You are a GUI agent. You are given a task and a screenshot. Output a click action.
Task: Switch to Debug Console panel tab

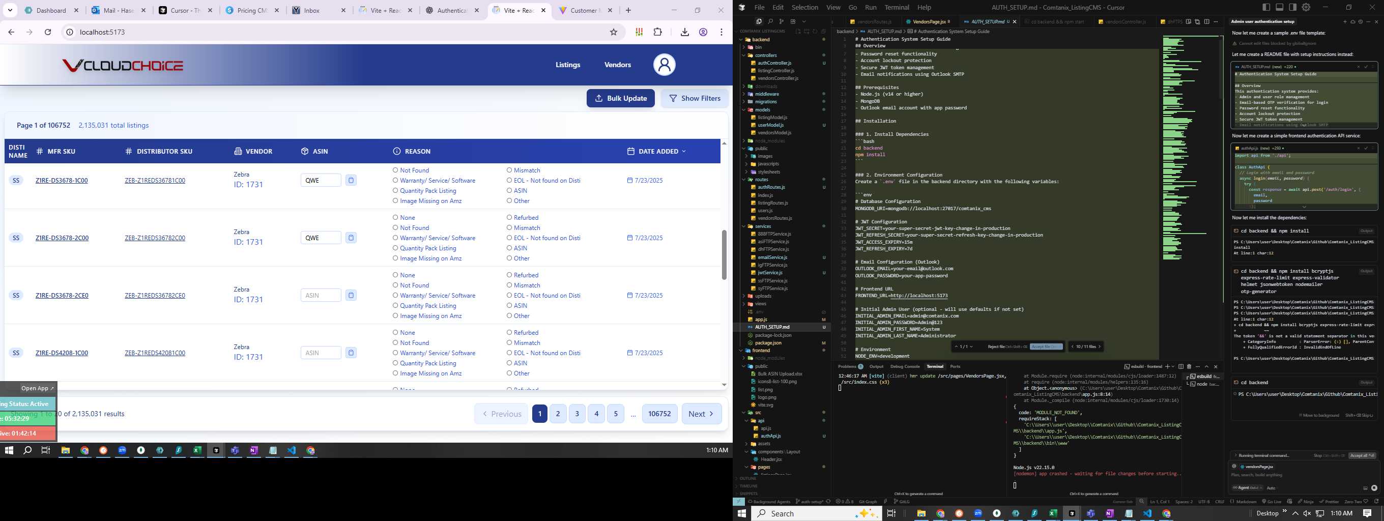[x=905, y=366]
